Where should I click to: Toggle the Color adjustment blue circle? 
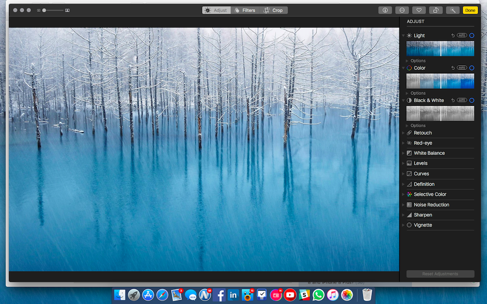[x=471, y=68]
